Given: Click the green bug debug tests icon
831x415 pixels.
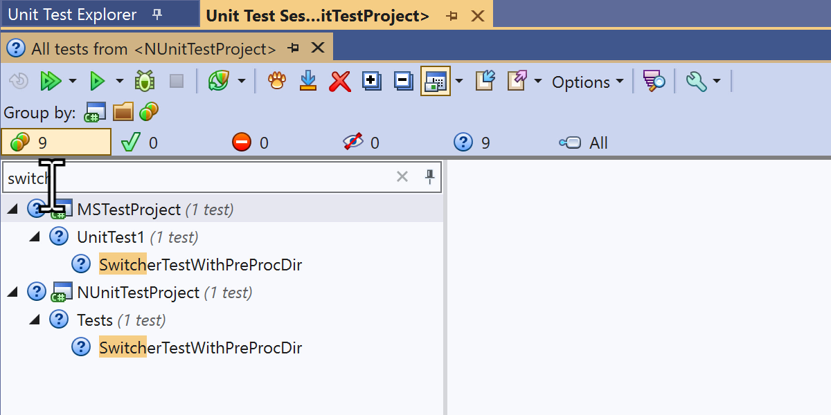Looking at the screenshot, I should tap(145, 82).
